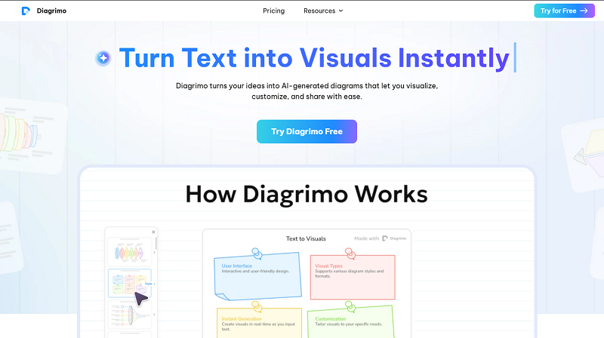
Task: Click the sparkle AI icon beside headline
Action: click(x=103, y=58)
